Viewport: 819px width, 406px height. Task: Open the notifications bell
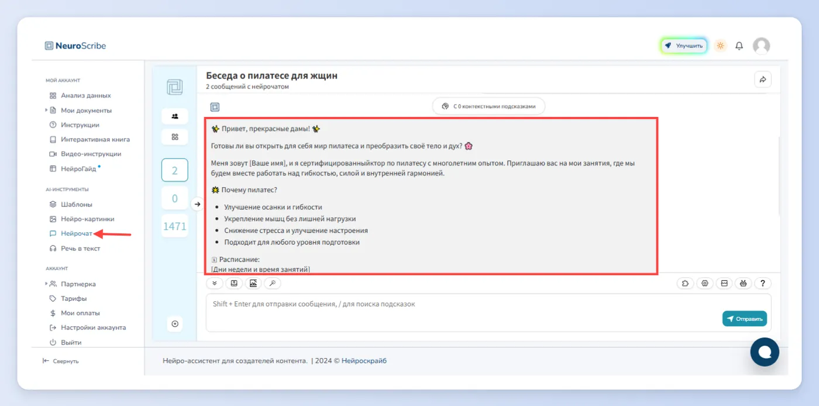739,46
